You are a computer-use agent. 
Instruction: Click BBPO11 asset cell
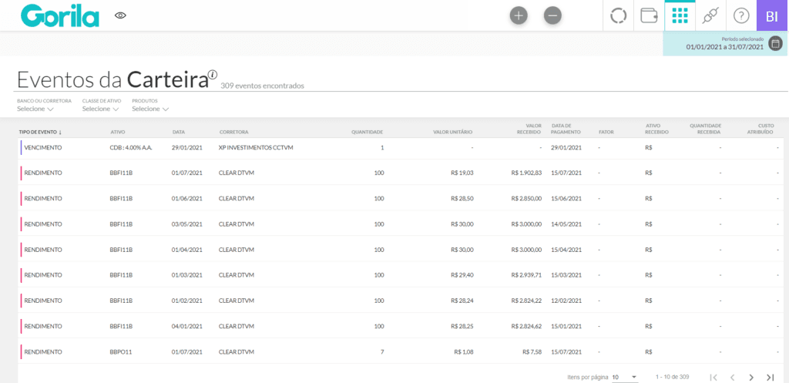[x=121, y=352]
